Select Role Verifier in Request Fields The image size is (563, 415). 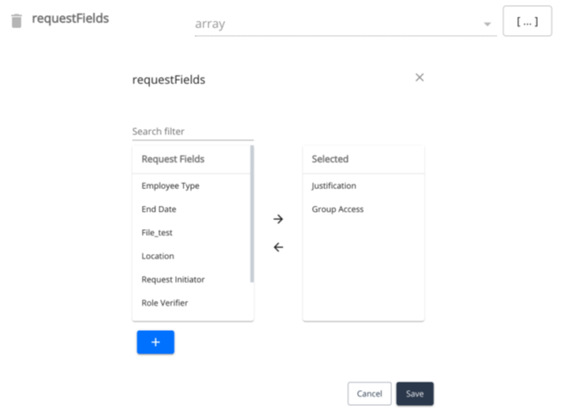click(x=164, y=302)
